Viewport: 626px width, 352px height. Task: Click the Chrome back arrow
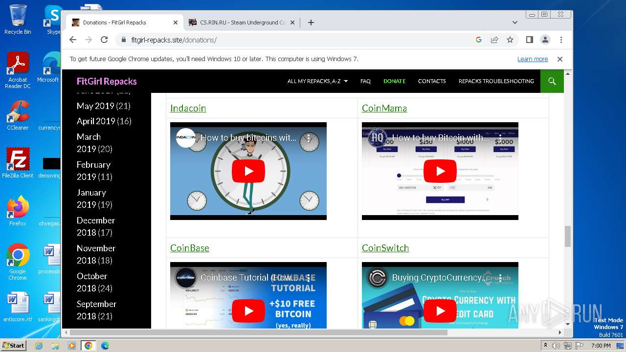(73, 40)
